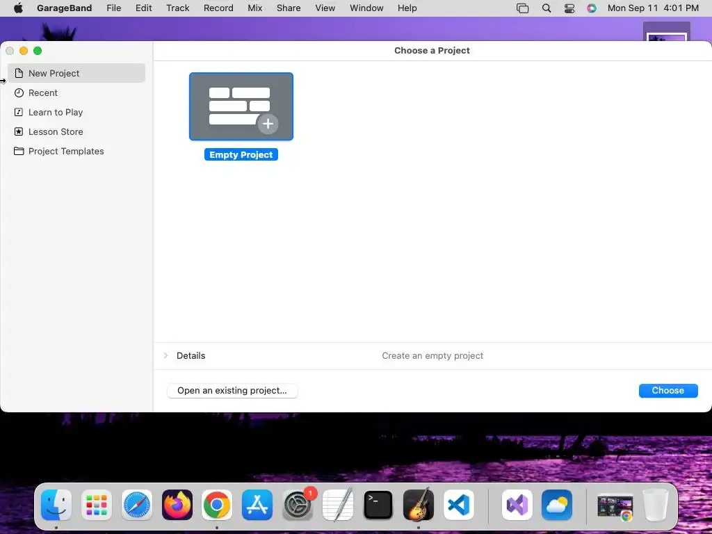The height and width of the screenshot is (534, 712).
Task: Open the Mix menu
Action: click(x=254, y=8)
